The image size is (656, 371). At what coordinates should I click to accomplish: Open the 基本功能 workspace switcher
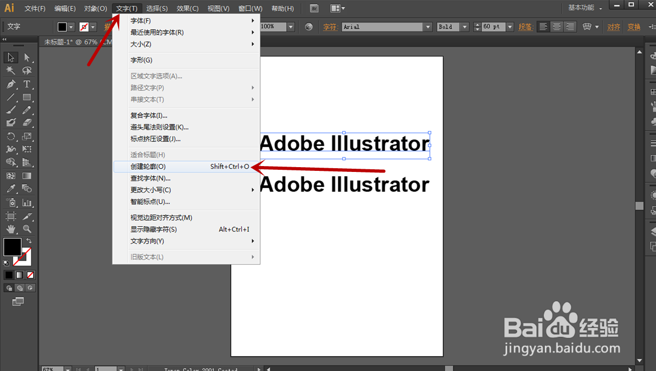point(585,8)
